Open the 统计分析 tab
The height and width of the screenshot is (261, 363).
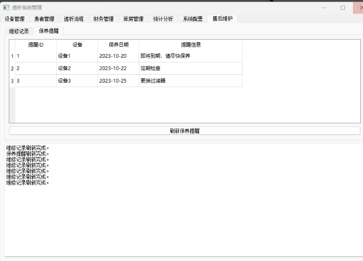coord(163,19)
